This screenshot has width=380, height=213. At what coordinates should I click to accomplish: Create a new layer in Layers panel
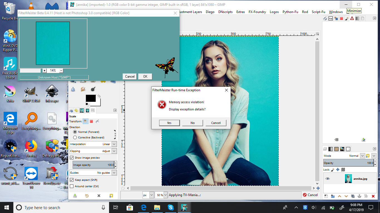(x=326, y=196)
